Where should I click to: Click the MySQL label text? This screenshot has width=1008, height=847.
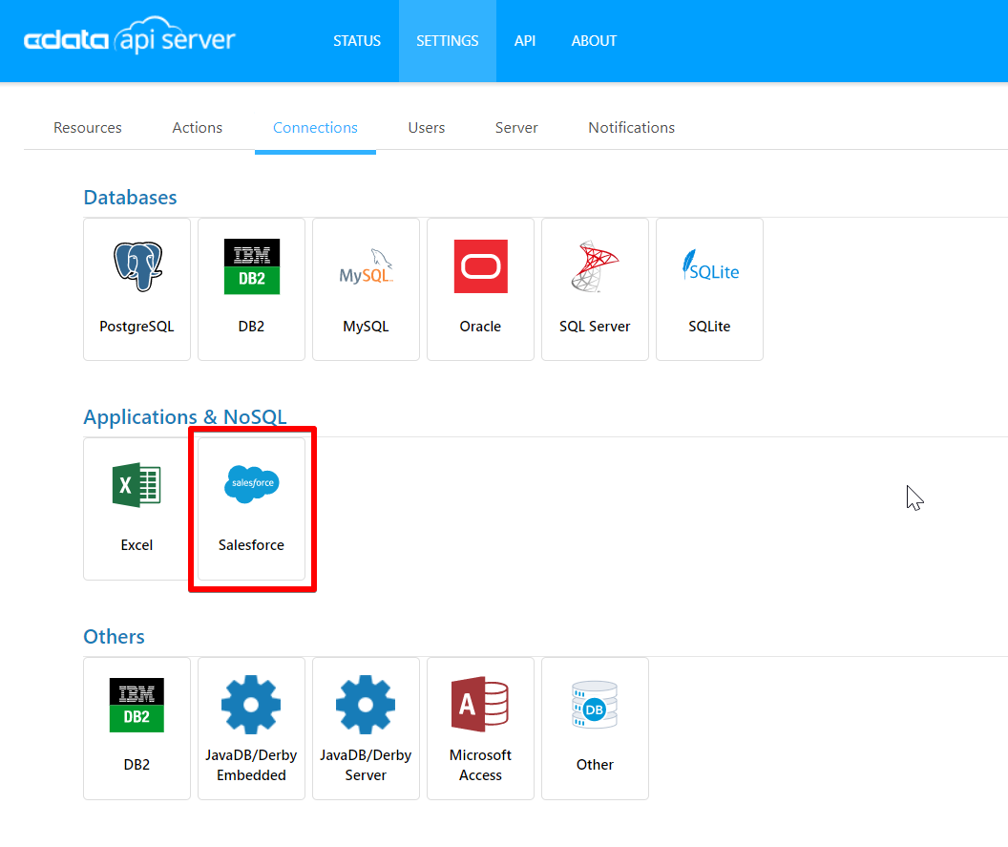(366, 327)
